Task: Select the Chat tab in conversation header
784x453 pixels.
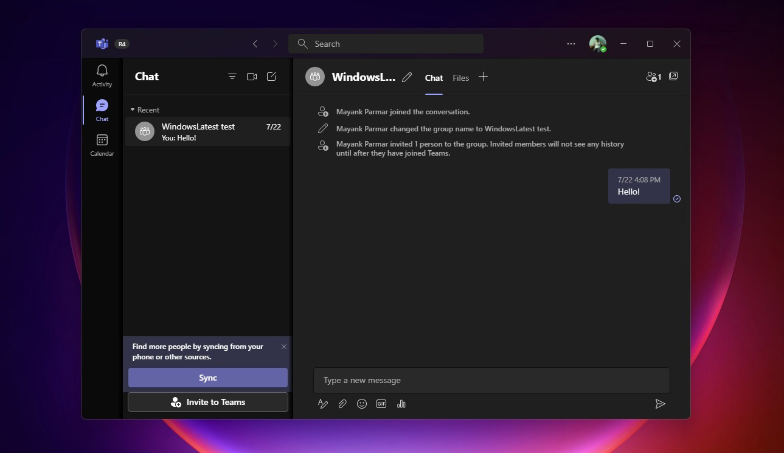Action: 434,78
